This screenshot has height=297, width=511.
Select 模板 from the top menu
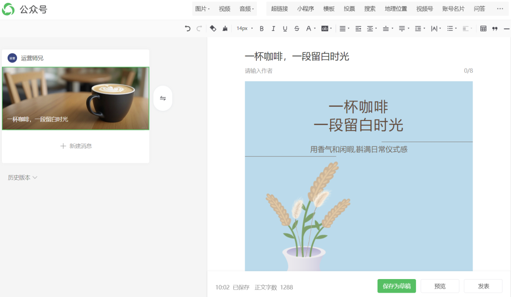(x=329, y=9)
